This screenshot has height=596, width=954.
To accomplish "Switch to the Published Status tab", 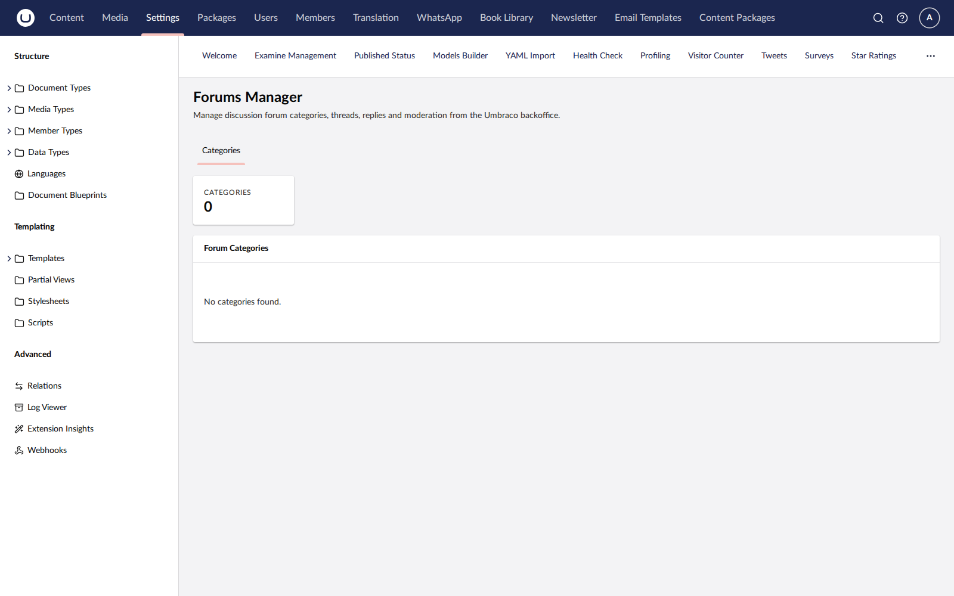I will 385,56.
